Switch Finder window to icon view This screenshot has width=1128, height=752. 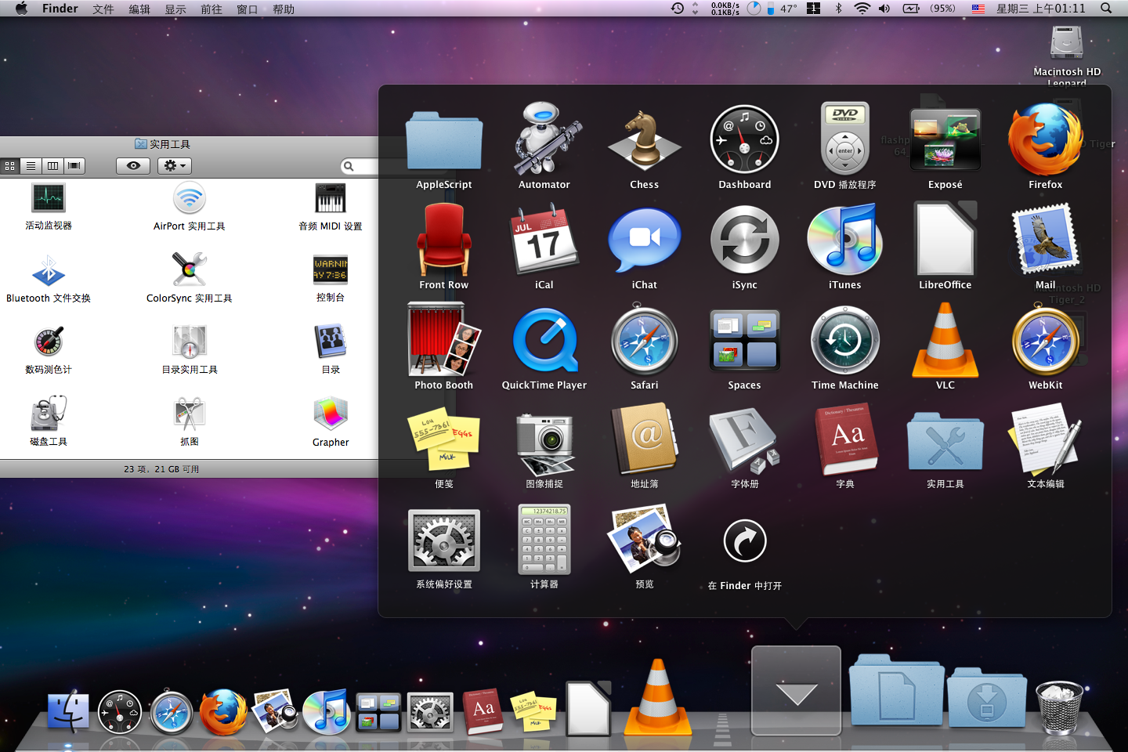(10, 166)
